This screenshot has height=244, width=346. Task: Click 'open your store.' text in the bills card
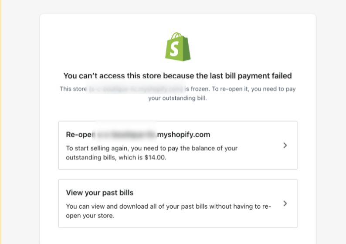(90, 215)
